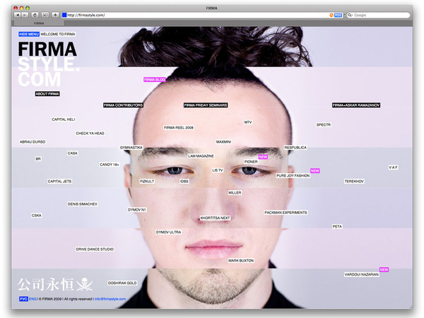Open the DYMOV ULTRA project label
This screenshot has width=424, height=318.
pos(168,232)
